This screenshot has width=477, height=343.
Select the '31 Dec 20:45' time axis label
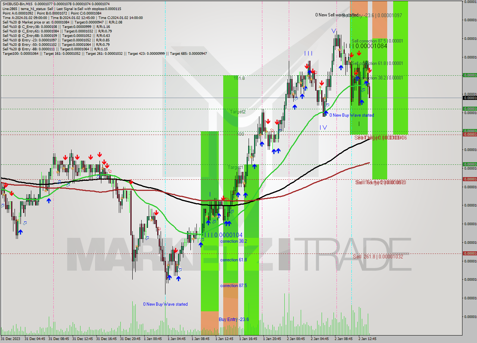[x=130, y=339]
